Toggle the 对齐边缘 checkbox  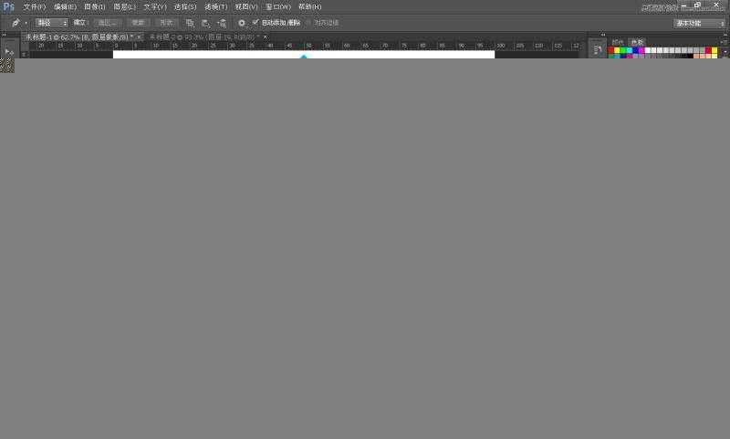(308, 22)
